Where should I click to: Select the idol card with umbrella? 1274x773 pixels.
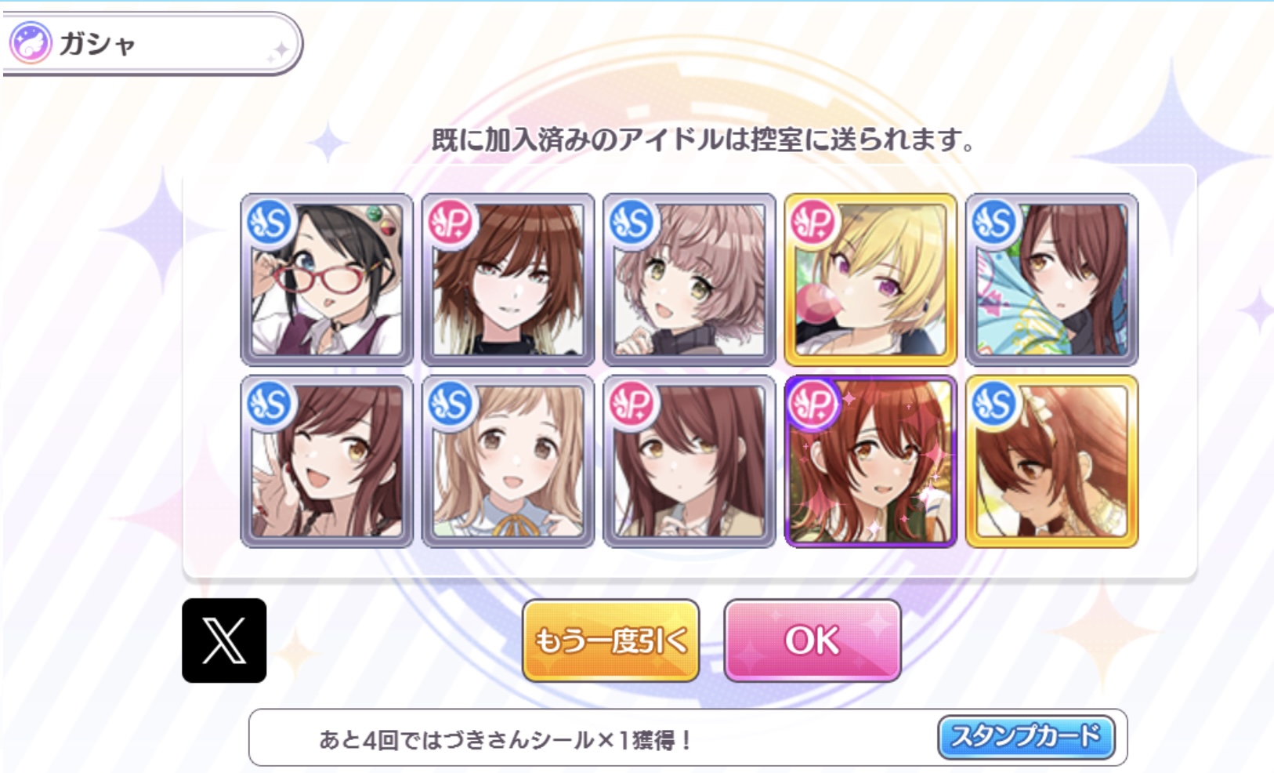[x=1051, y=280]
